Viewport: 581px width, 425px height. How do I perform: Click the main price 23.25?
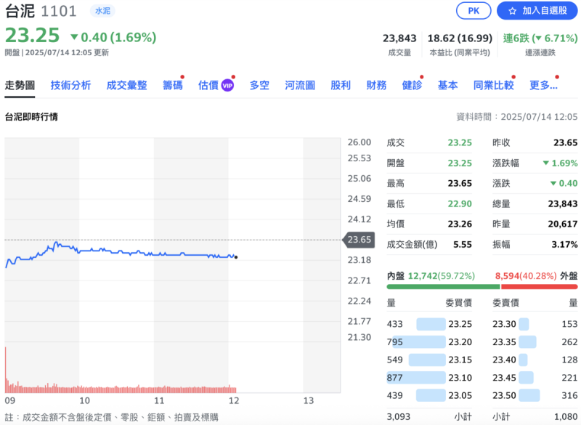(32, 36)
